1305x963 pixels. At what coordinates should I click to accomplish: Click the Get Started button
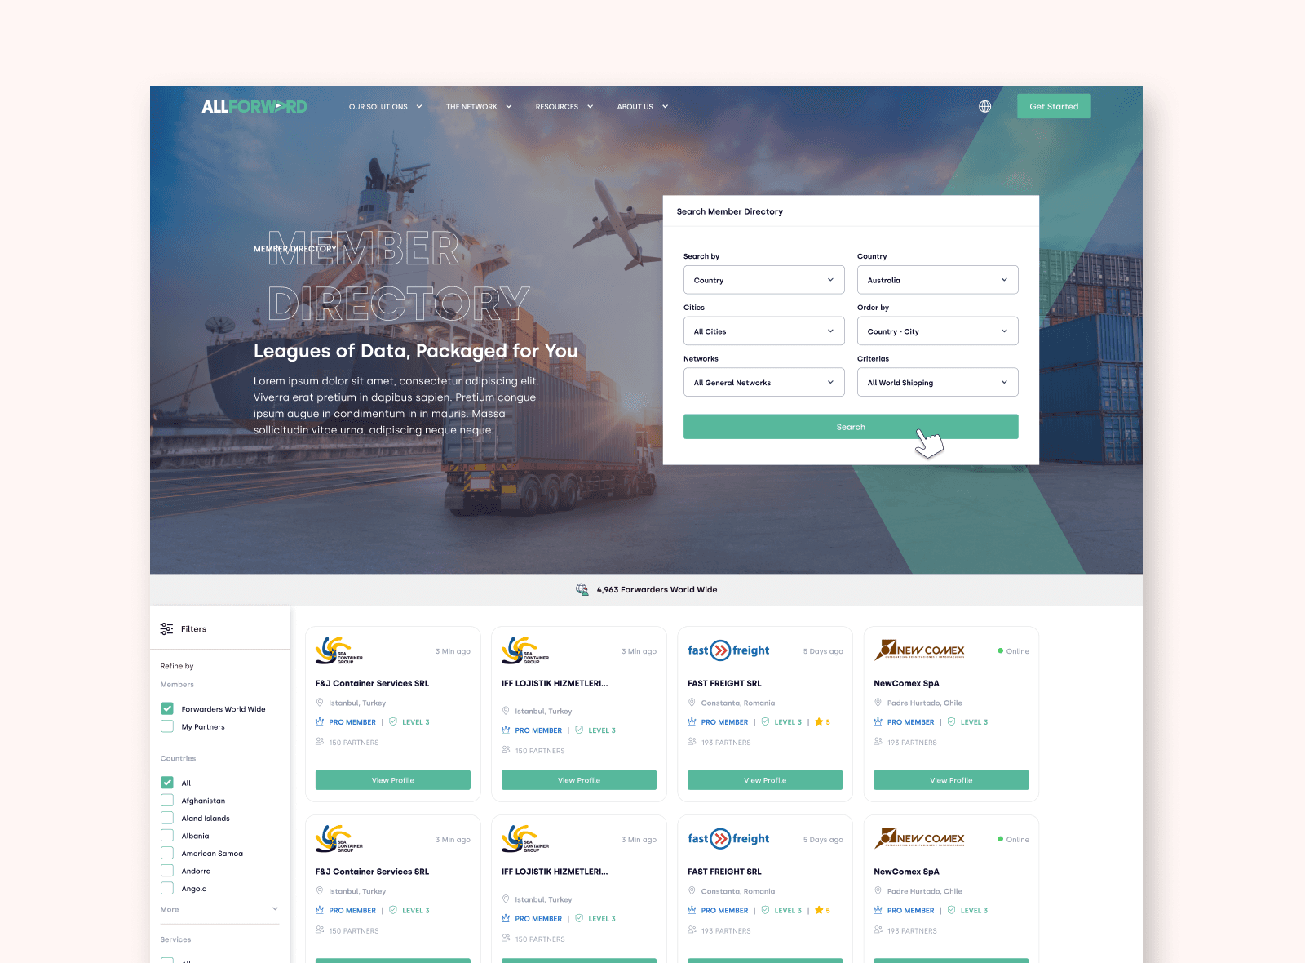click(1054, 106)
